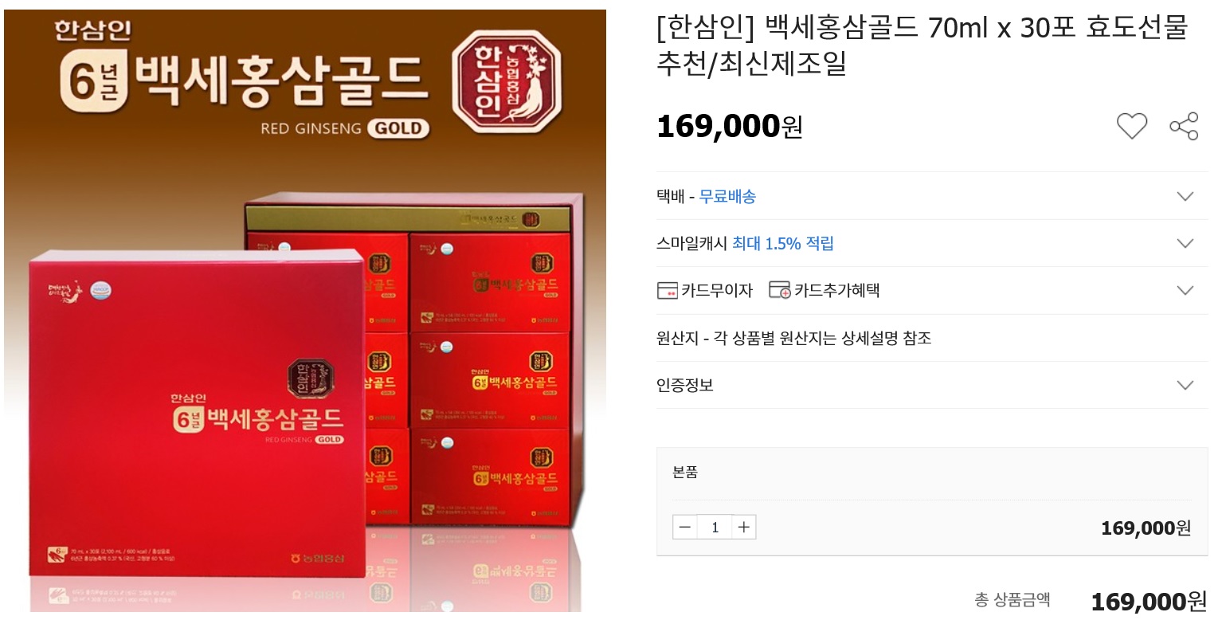Click the 카드추가혜택 text label

click(x=836, y=290)
